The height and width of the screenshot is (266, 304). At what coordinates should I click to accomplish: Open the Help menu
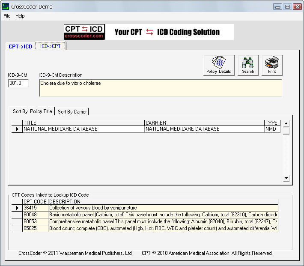point(20,16)
